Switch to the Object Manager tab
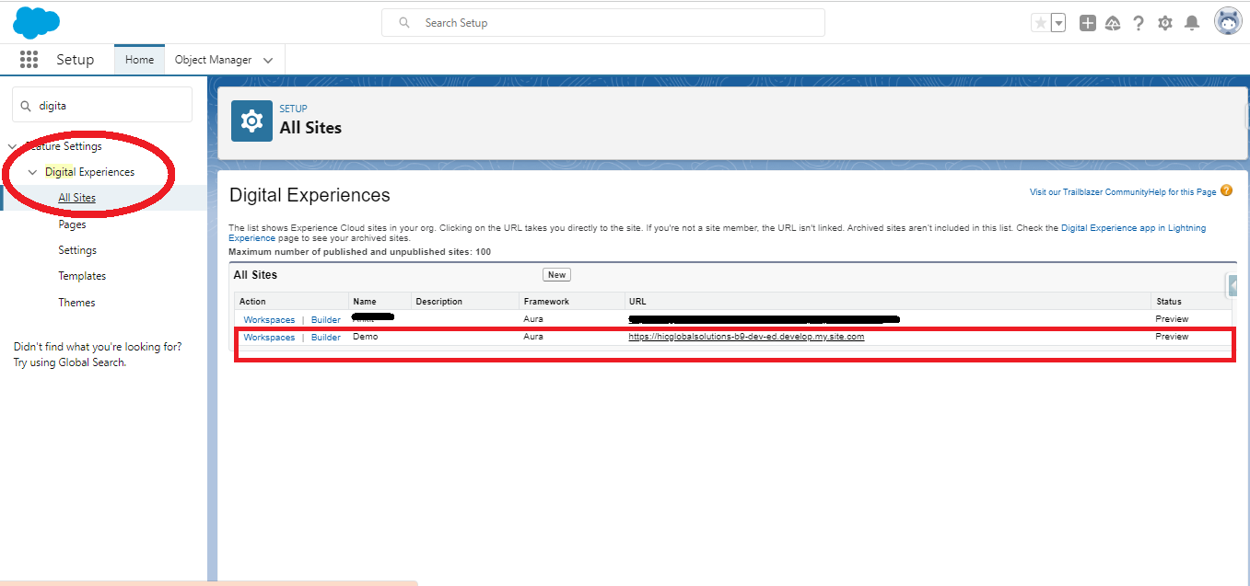Image resolution: width=1250 pixels, height=586 pixels. 213,60
